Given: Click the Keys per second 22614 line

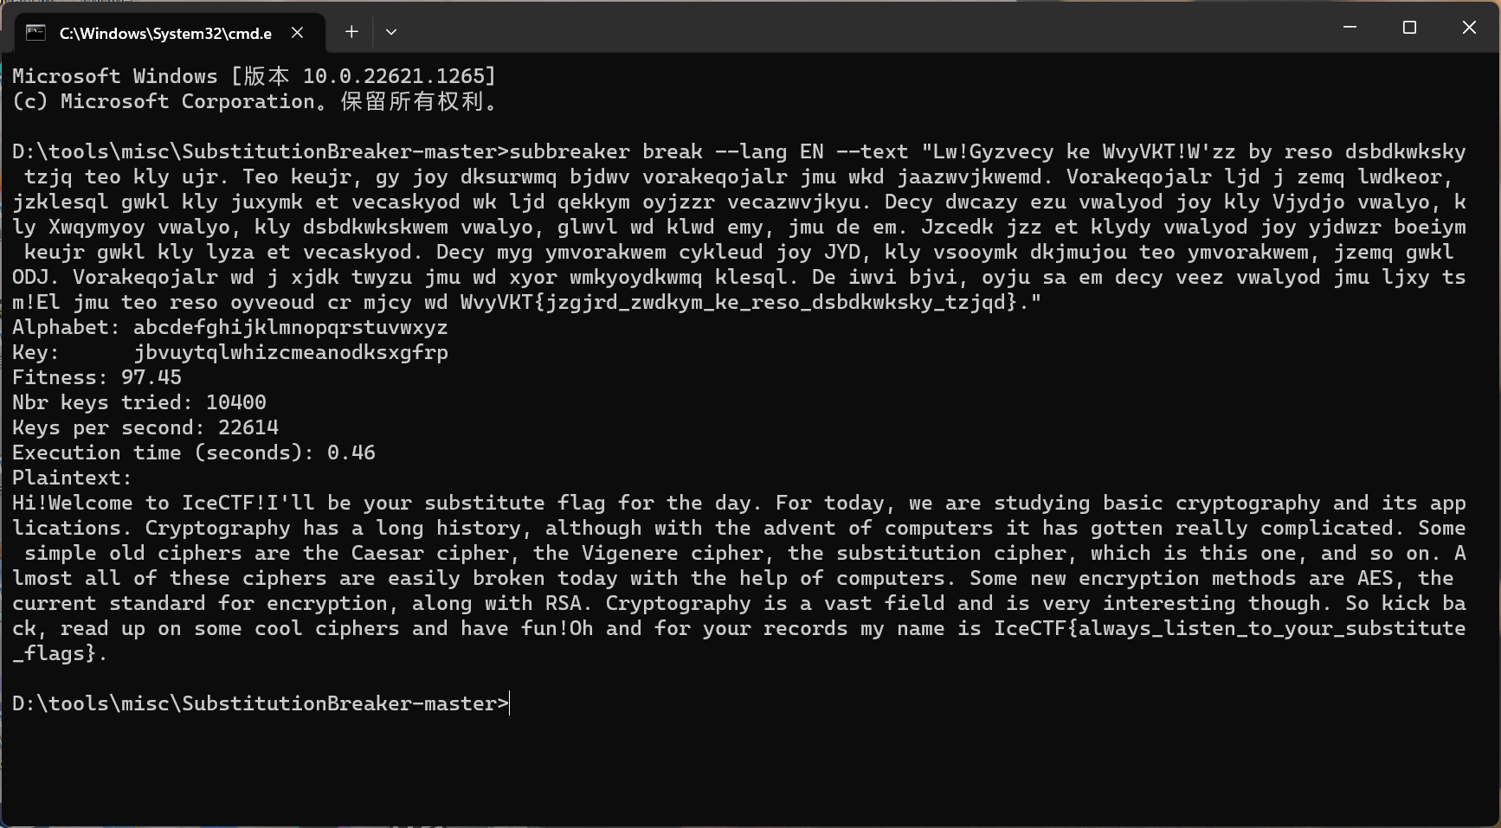Looking at the screenshot, I should 145,427.
